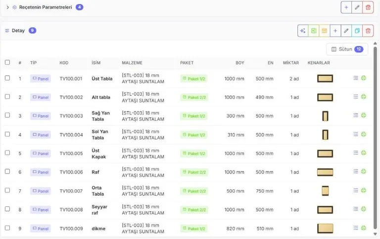Sort table by MALZEME column header
The image size is (380, 239).
pyautogui.click(x=132, y=62)
